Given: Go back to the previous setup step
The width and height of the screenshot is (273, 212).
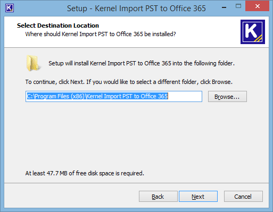Looking at the screenshot, I should (x=158, y=197).
